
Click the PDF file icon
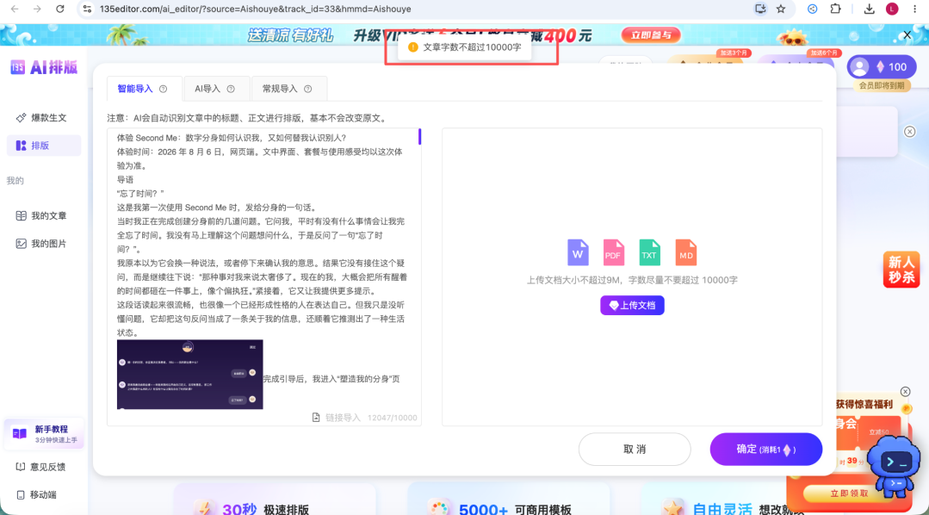pos(613,252)
